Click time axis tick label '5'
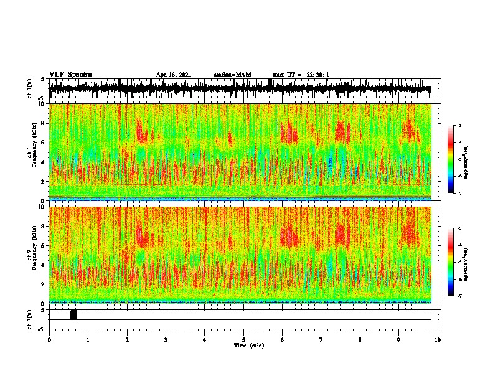Screen dimensions: 493x381 click(243, 340)
